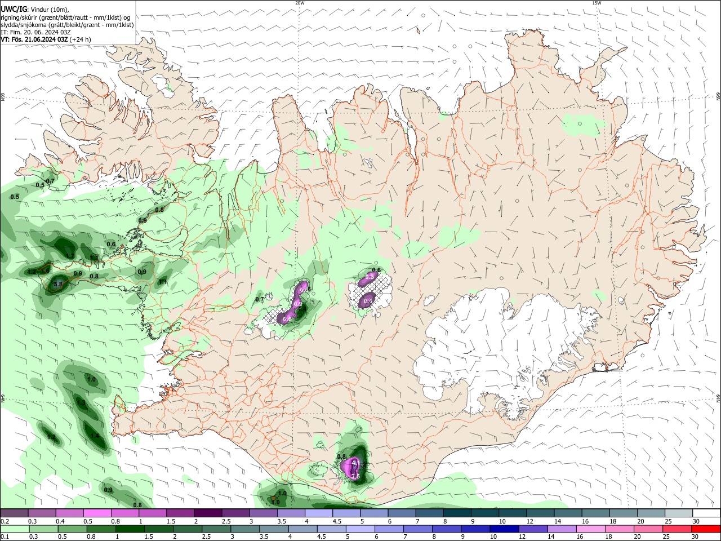Click the 'rigning/skúrir' legend description line
Viewport: 721px width, 541px height.
[65, 17]
